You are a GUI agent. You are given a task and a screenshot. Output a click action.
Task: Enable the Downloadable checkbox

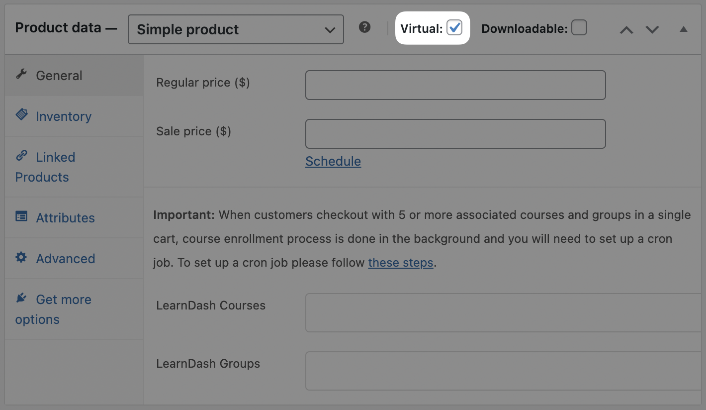(579, 28)
